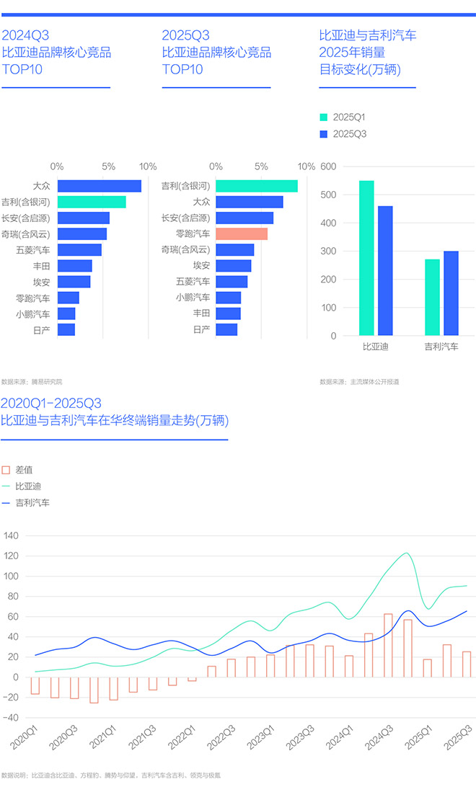Click the teal 2025Q1 bar for 比亚迪 sales target
This screenshot has width=476, height=792.
(366, 258)
